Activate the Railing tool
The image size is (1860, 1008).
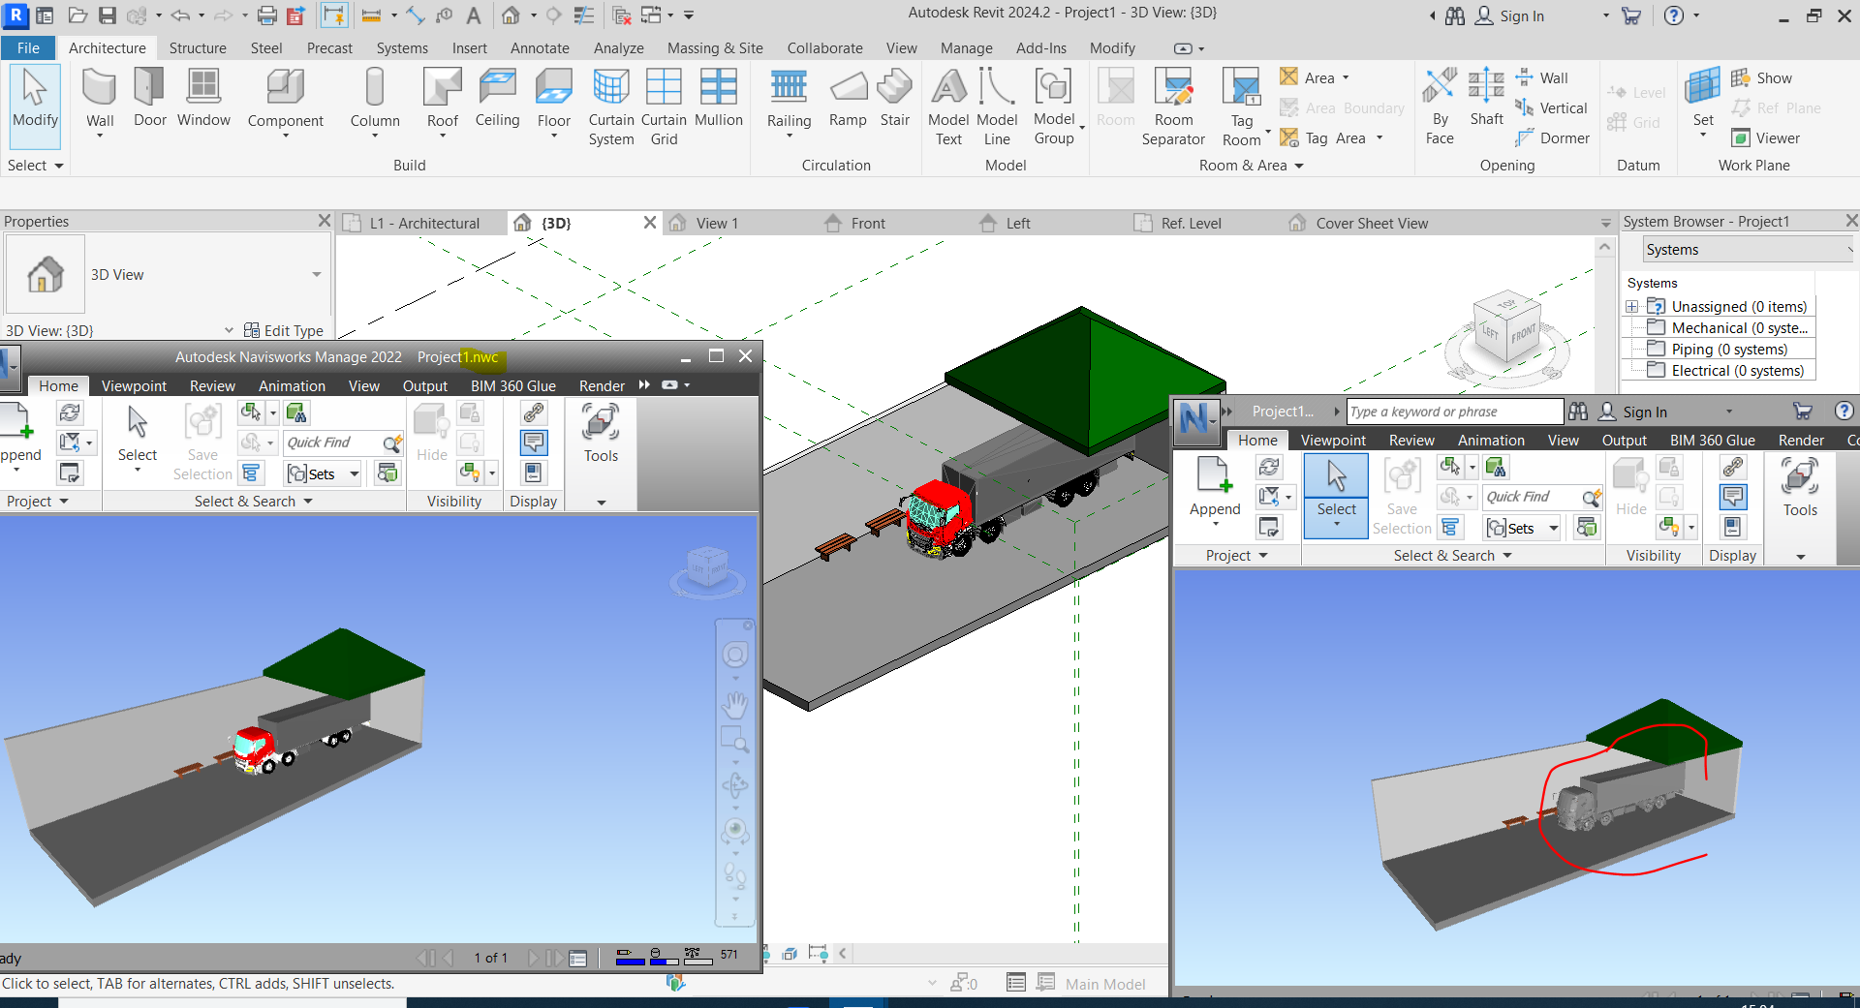coord(789,97)
